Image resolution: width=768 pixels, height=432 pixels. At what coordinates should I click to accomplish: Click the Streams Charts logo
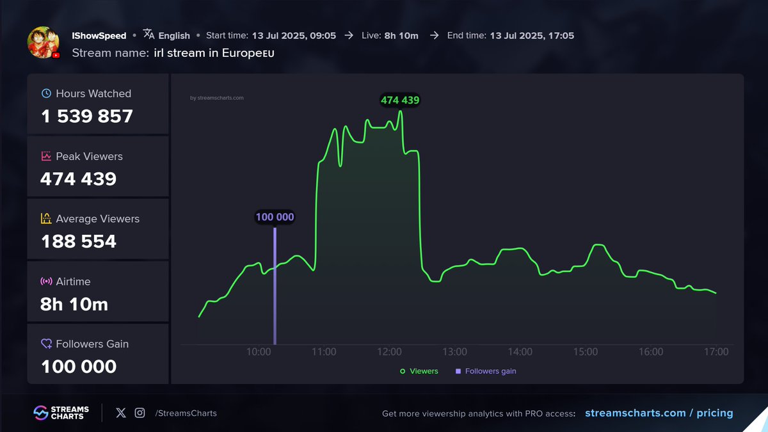tap(61, 413)
